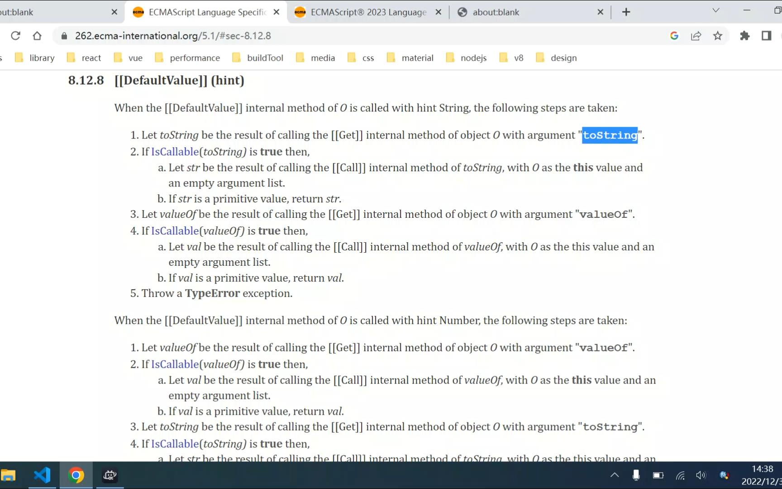782x489 pixels.
Task: Bookmark this page with the star
Action: point(717,36)
